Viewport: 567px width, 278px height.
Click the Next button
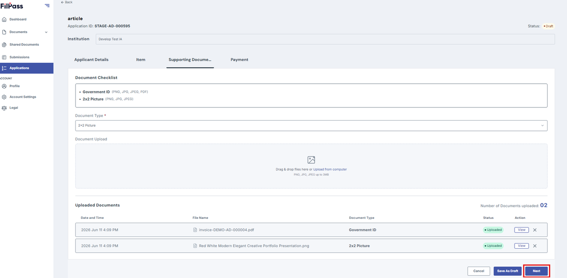tap(536, 271)
